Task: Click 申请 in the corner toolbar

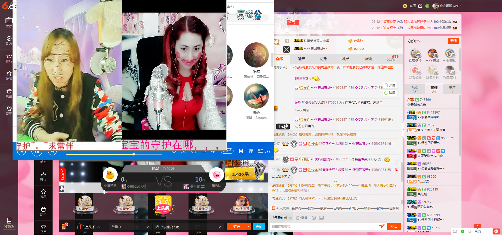Action: point(478,232)
